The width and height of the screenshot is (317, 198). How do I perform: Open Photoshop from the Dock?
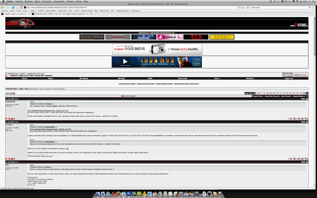(x=129, y=194)
